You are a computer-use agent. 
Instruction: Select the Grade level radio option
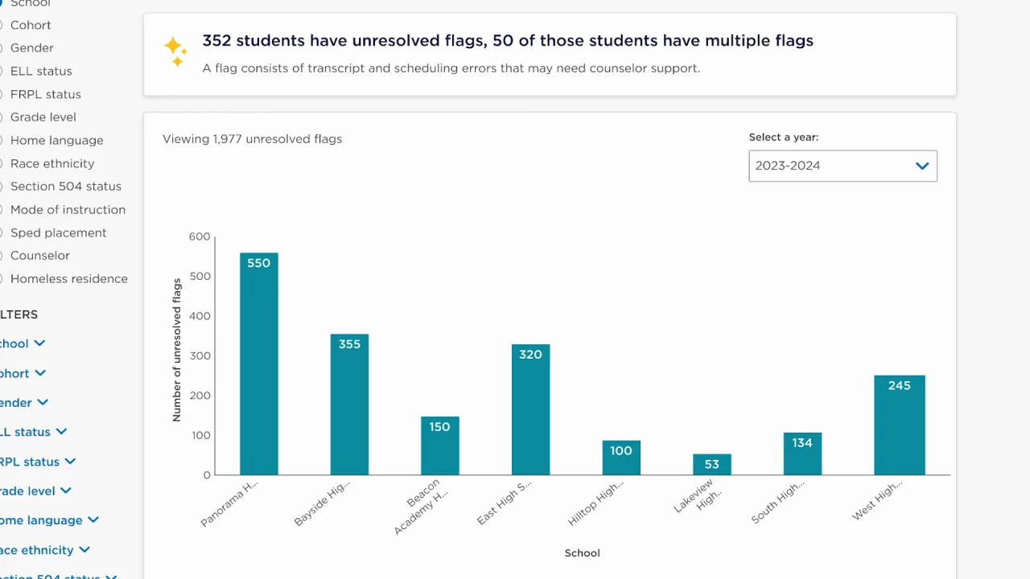tap(2, 117)
